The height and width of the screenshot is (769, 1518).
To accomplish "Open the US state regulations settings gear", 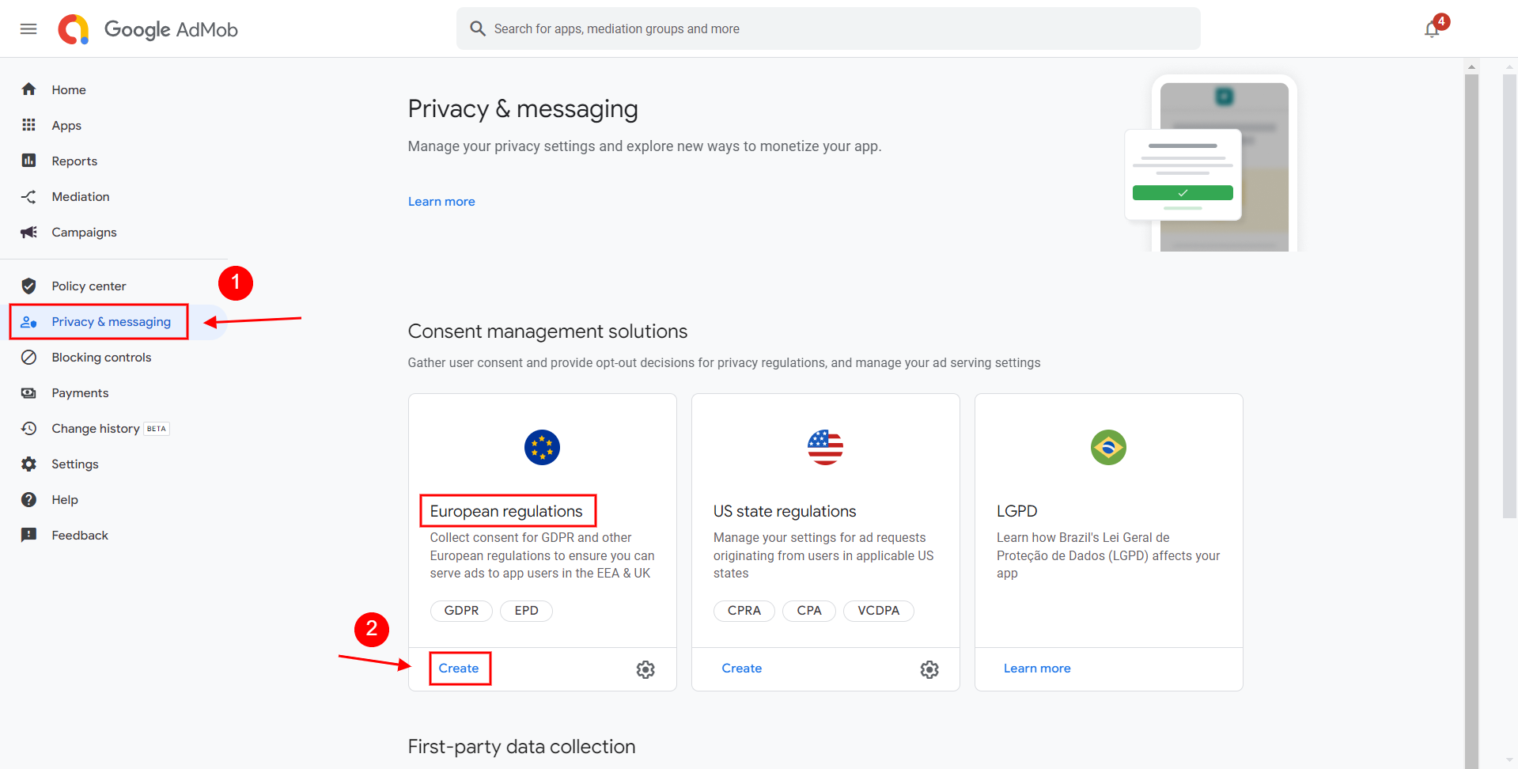I will [x=929, y=669].
